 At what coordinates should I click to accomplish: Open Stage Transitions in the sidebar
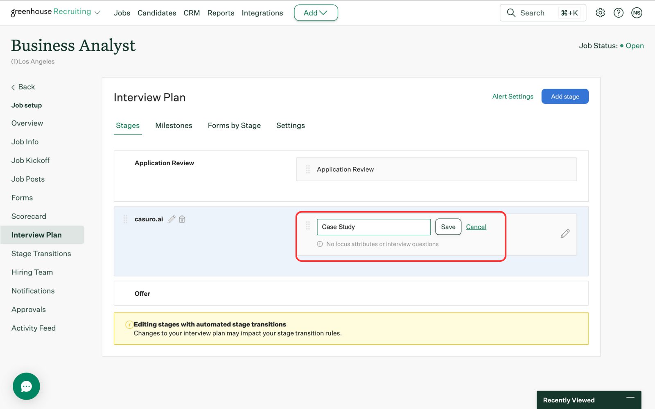pyautogui.click(x=41, y=254)
